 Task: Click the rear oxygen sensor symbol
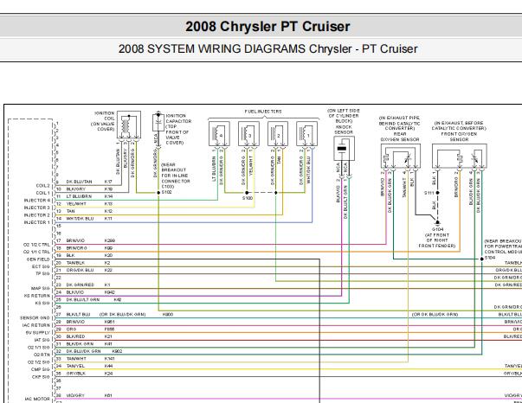[x=401, y=156]
